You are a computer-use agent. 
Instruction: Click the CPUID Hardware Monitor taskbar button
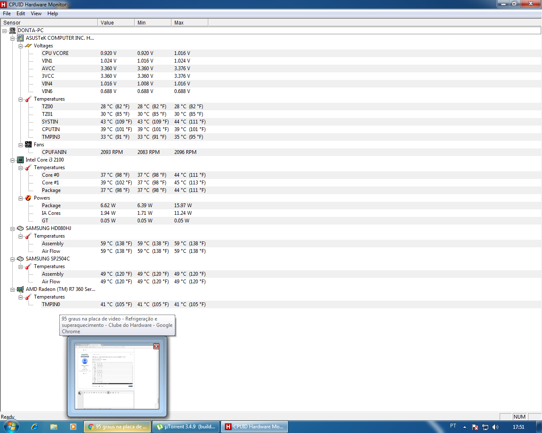(255, 427)
